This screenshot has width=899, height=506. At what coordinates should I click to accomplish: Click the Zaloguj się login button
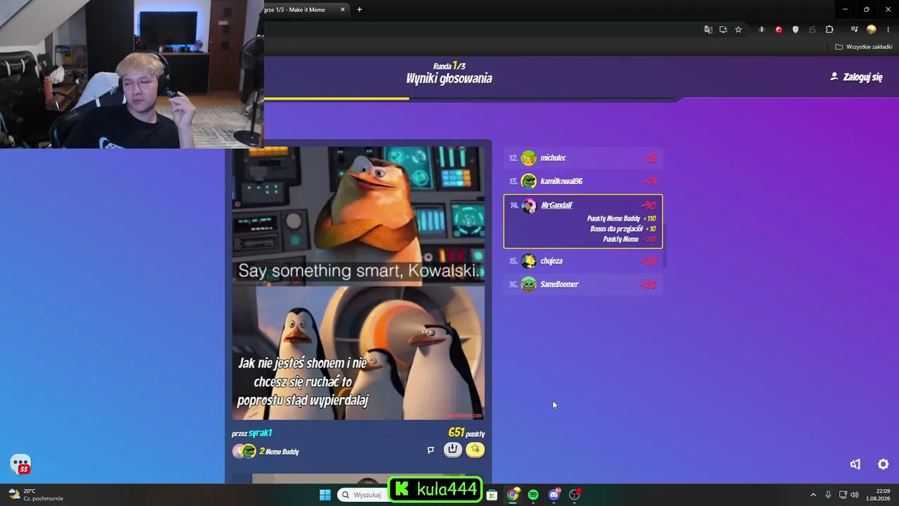[x=856, y=77]
